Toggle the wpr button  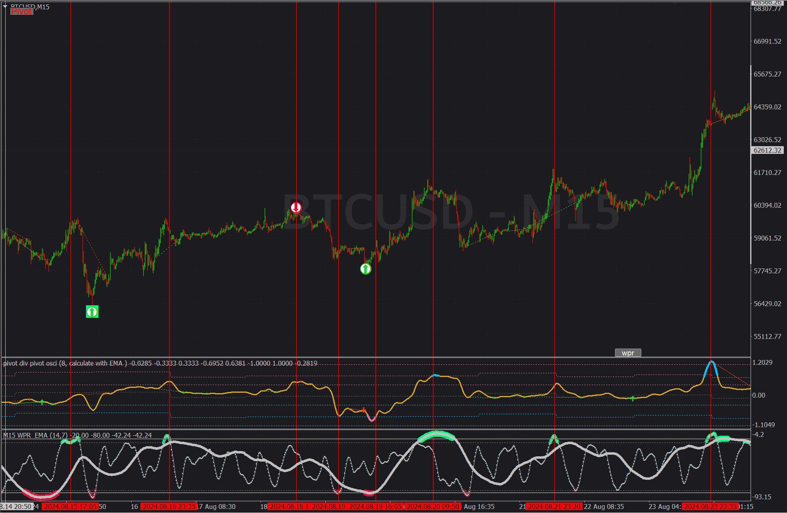click(x=628, y=353)
